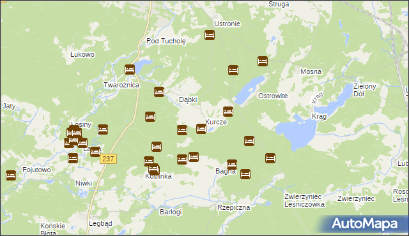Select the Pod Tucholę place label
Viewport: 409px width, 236px height.
(x=166, y=41)
